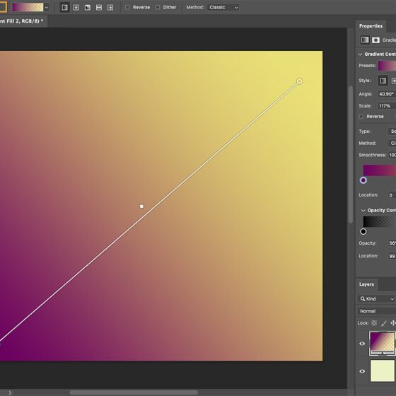The width and height of the screenshot is (396, 396).
Task: Collapse the Opacity Controls section
Action: [363, 211]
